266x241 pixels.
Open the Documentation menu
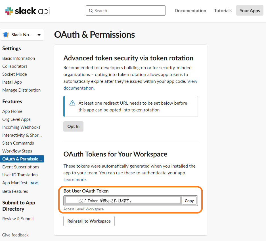[x=190, y=11]
